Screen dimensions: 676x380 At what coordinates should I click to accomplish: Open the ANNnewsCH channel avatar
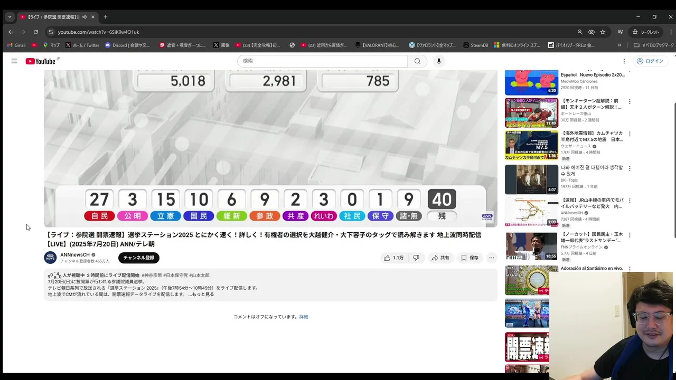50,258
